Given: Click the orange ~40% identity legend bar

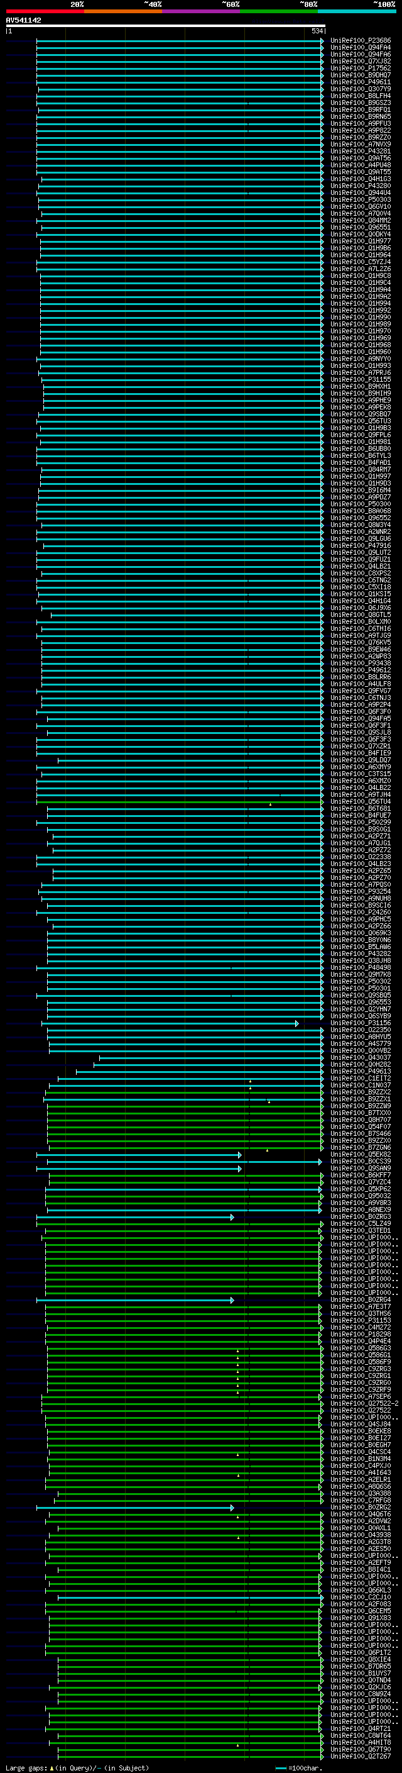Looking at the screenshot, I should pos(123,11).
